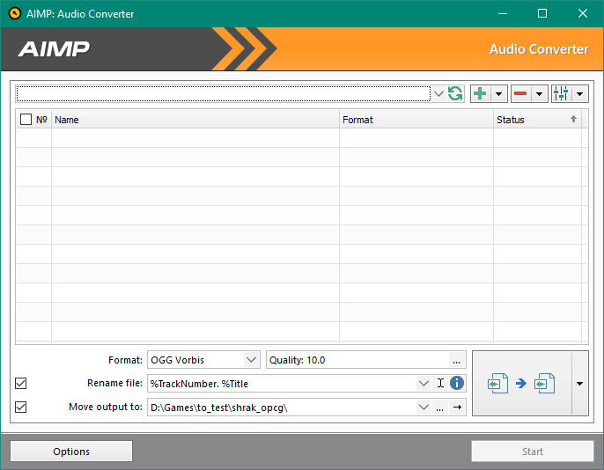Browse for output folder with ellipsis button
This screenshot has width=604, height=470.
coord(440,407)
